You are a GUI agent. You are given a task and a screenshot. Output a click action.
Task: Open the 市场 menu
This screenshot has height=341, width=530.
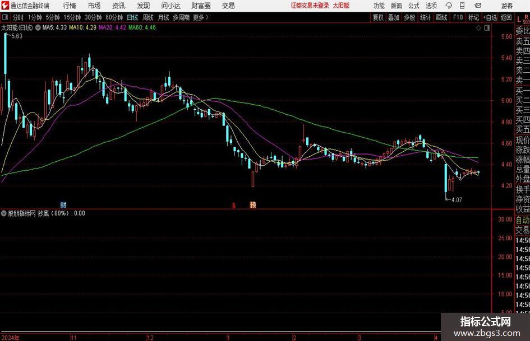(x=94, y=6)
